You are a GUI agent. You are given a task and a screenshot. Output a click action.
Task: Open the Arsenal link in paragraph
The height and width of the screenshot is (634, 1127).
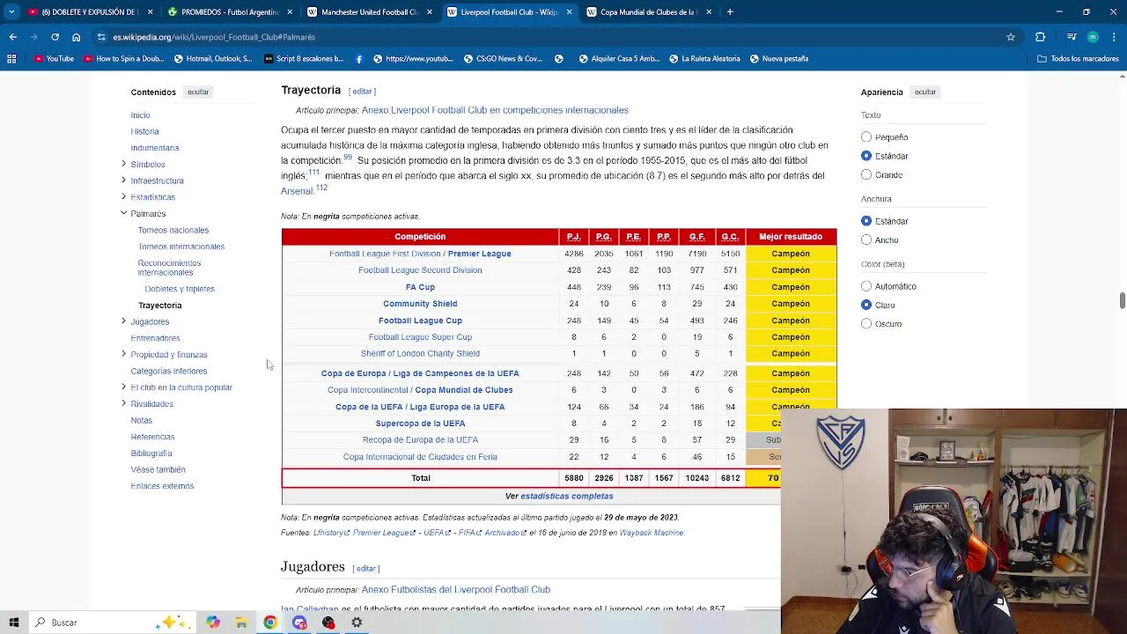point(297,191)
